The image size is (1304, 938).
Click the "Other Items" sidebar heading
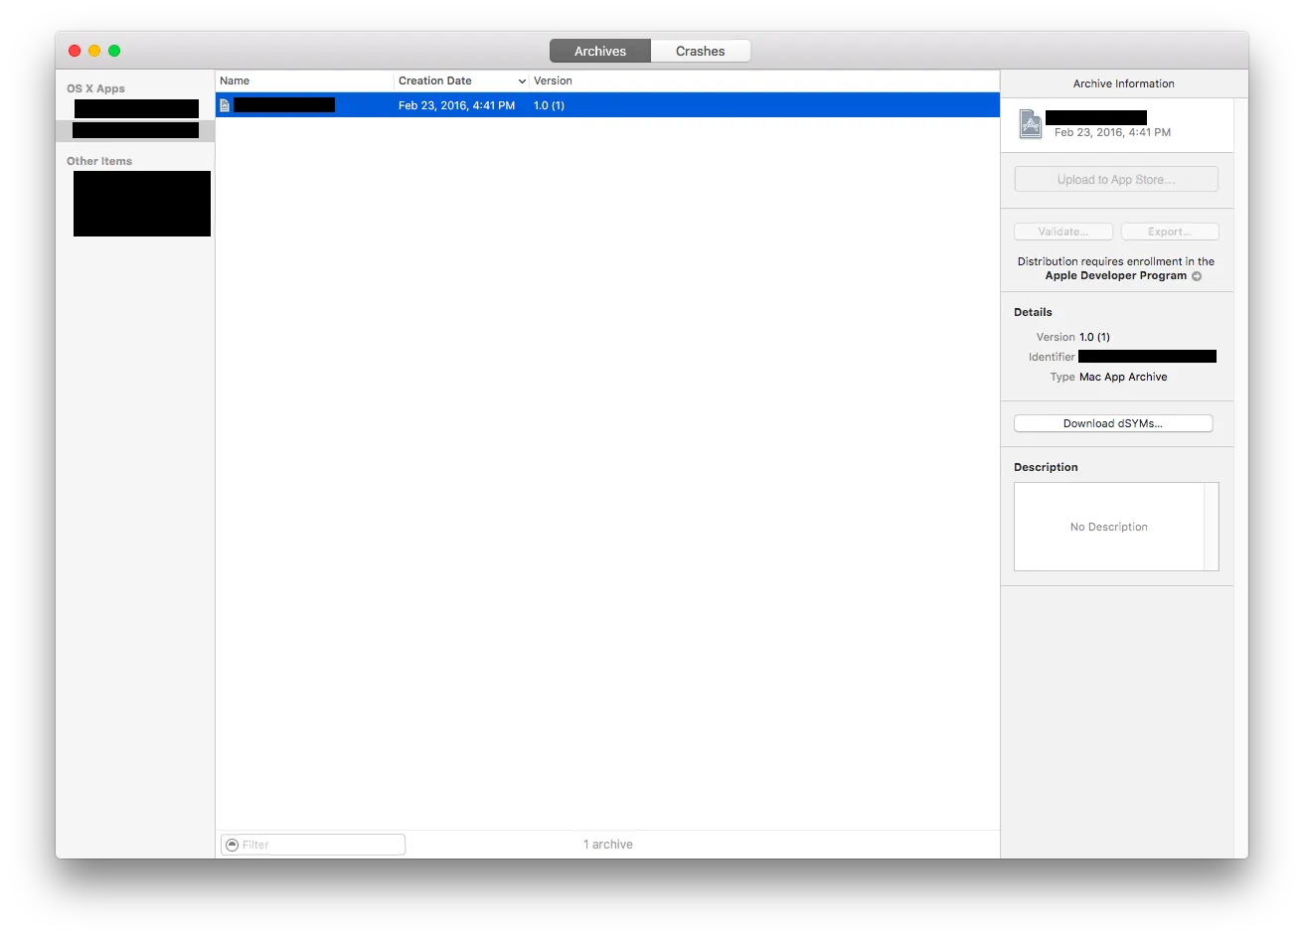coord(99,161)
